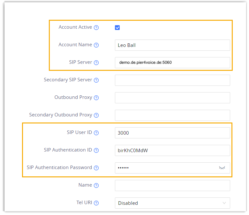Click Secondary Outbound Proxy help icon
Screen dimensions: 249x215
[96, 115]
